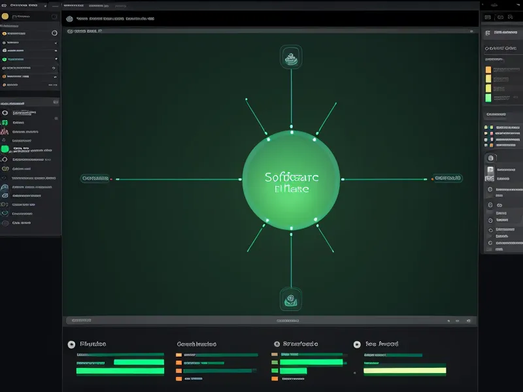523x392 pixels.
Task: Select the pill-shaped node label at the left end of the horizontal connector
Action: (x=95, y=178)
